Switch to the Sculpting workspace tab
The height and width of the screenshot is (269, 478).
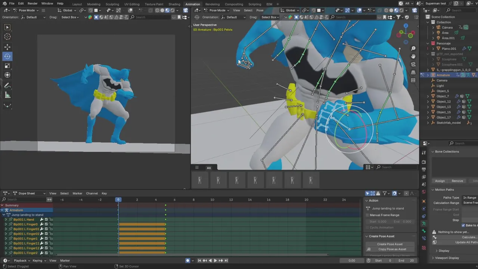112,4
